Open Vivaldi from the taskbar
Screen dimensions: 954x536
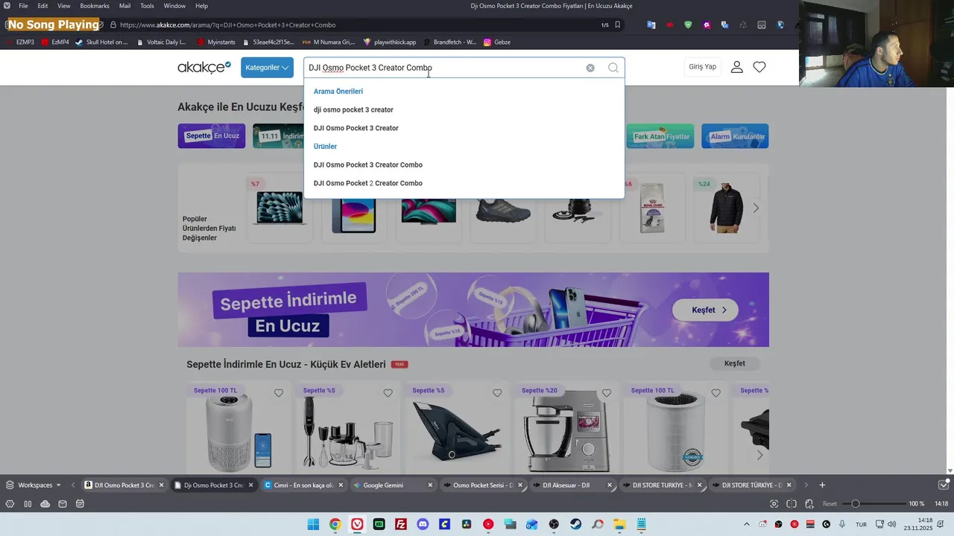click(x=357, y=524)
